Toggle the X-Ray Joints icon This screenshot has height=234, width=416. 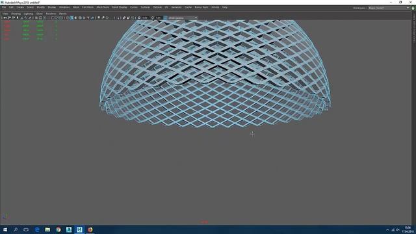click(132, 18)
